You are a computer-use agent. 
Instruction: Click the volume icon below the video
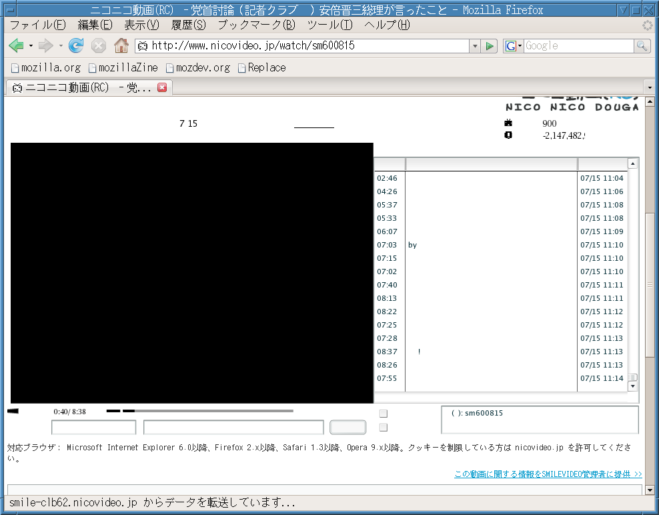13,411
